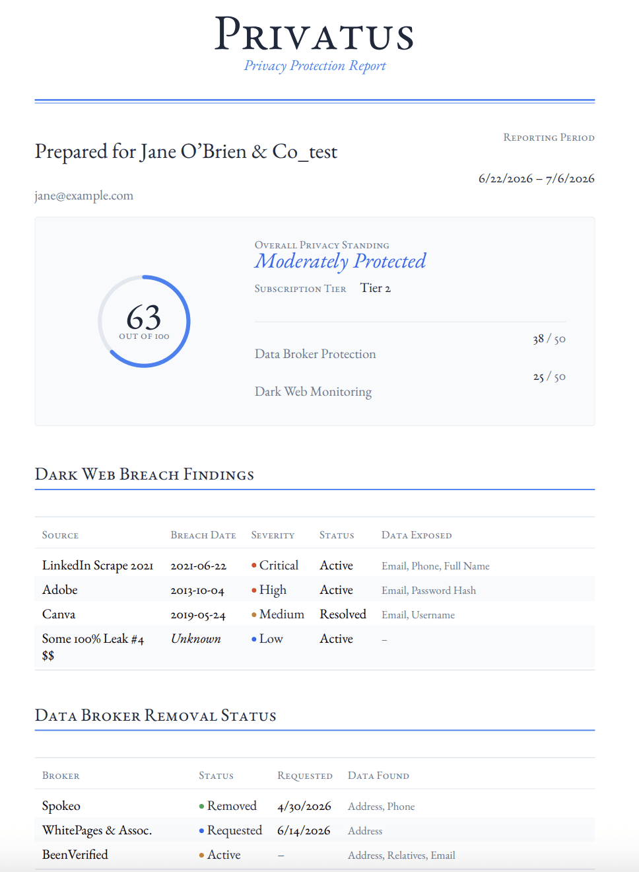
Task: Click the Data Exposed column header
Action: click(x=417, y=535)
